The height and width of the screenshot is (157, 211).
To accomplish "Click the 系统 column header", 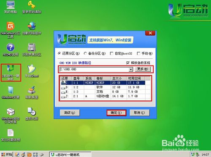I will 89,78.
